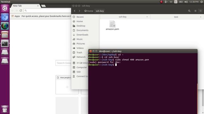Open the red recorder tray icon
The width and height of the screenshot is (204, 114).
coord(161,2)
